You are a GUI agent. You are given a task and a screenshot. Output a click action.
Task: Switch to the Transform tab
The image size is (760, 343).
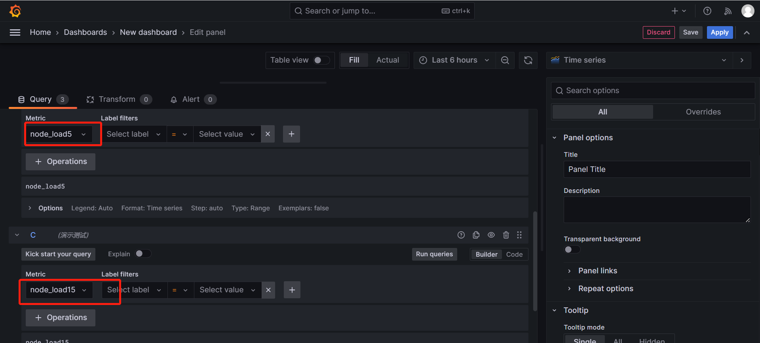[x=117, y=99]
